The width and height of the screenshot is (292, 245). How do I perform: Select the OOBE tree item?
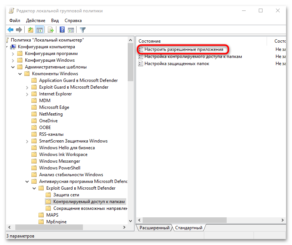click(x=45, y=128)
